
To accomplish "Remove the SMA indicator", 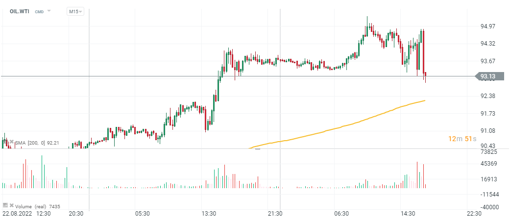I will point(11,142).
